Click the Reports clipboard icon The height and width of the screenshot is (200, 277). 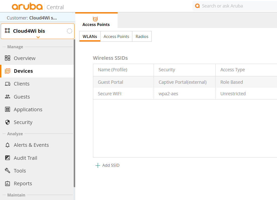[x=8, y=183]
